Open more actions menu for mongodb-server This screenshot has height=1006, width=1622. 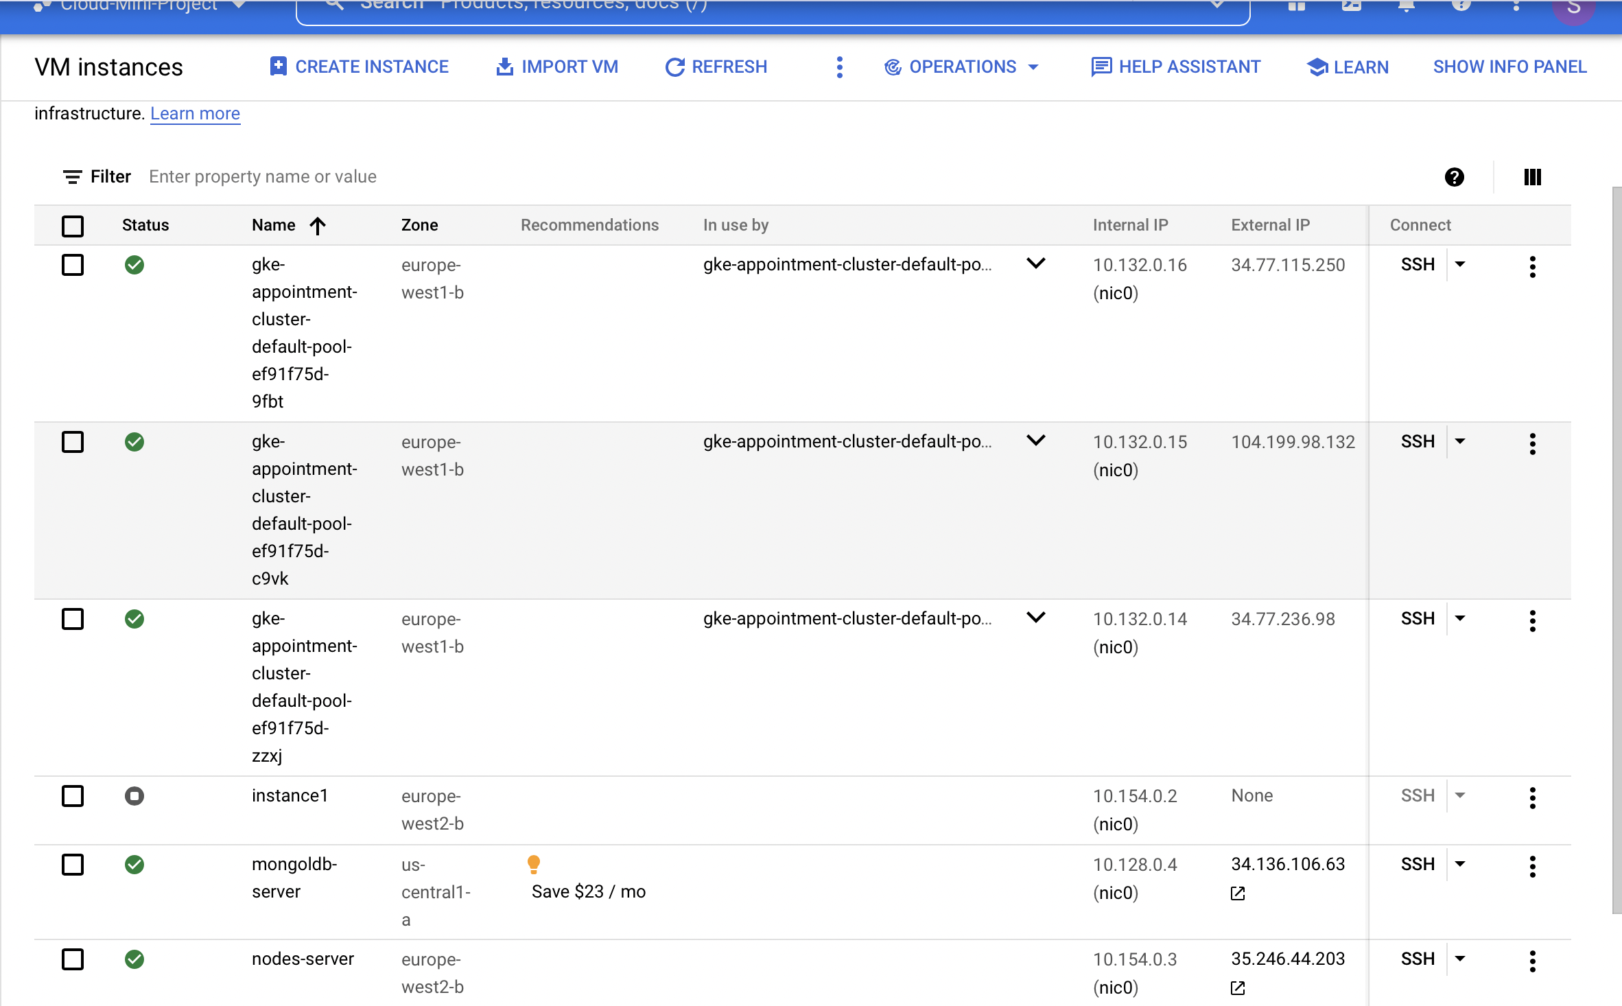tap(1531, 866)
